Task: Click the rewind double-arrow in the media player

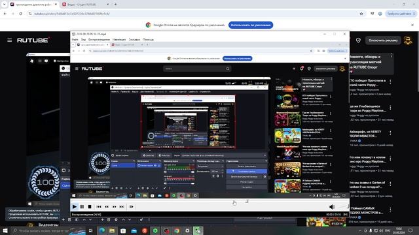Action: pos(107,206)
